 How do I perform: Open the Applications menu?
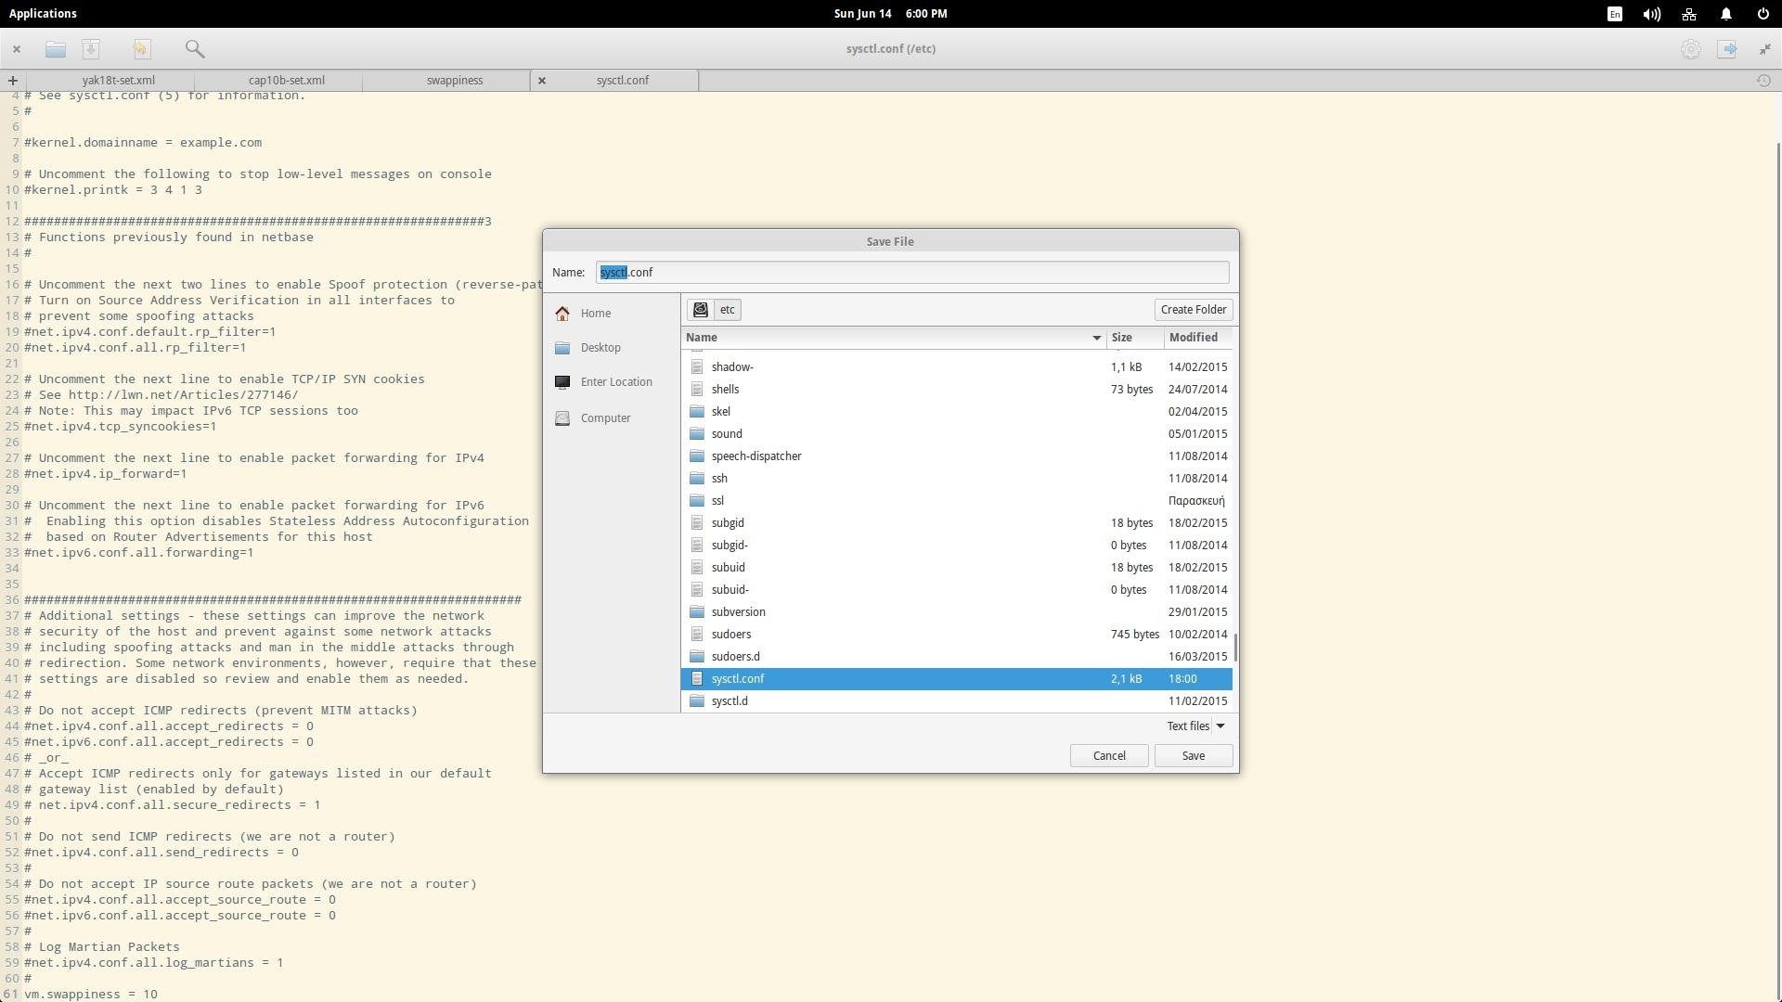(43, 13)
